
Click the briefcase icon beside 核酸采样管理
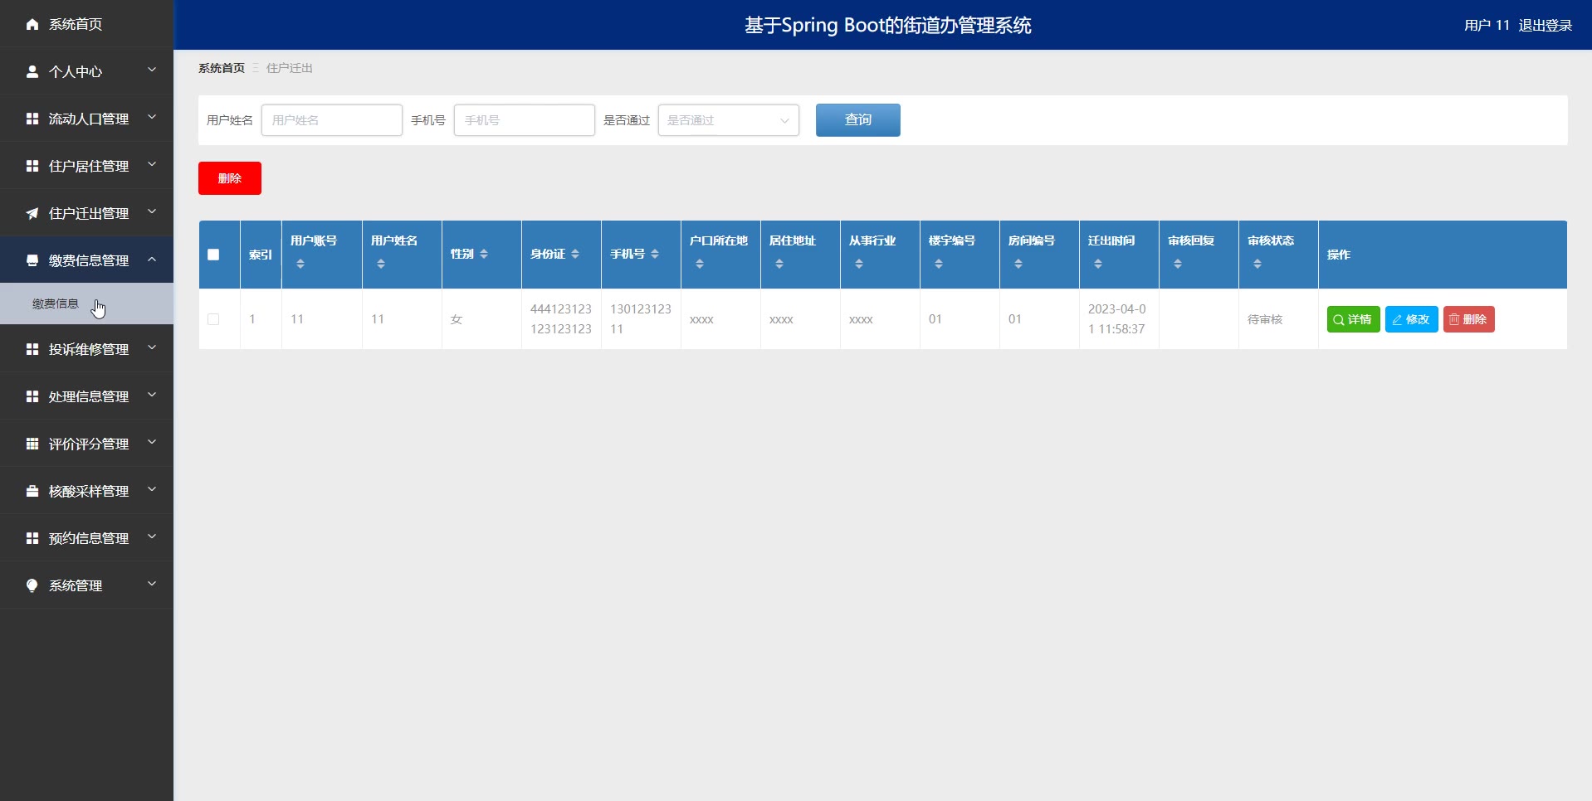tap(32, 491)
